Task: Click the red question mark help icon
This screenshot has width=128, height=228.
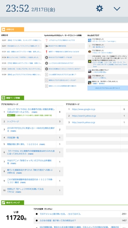Action: (47, 40)
